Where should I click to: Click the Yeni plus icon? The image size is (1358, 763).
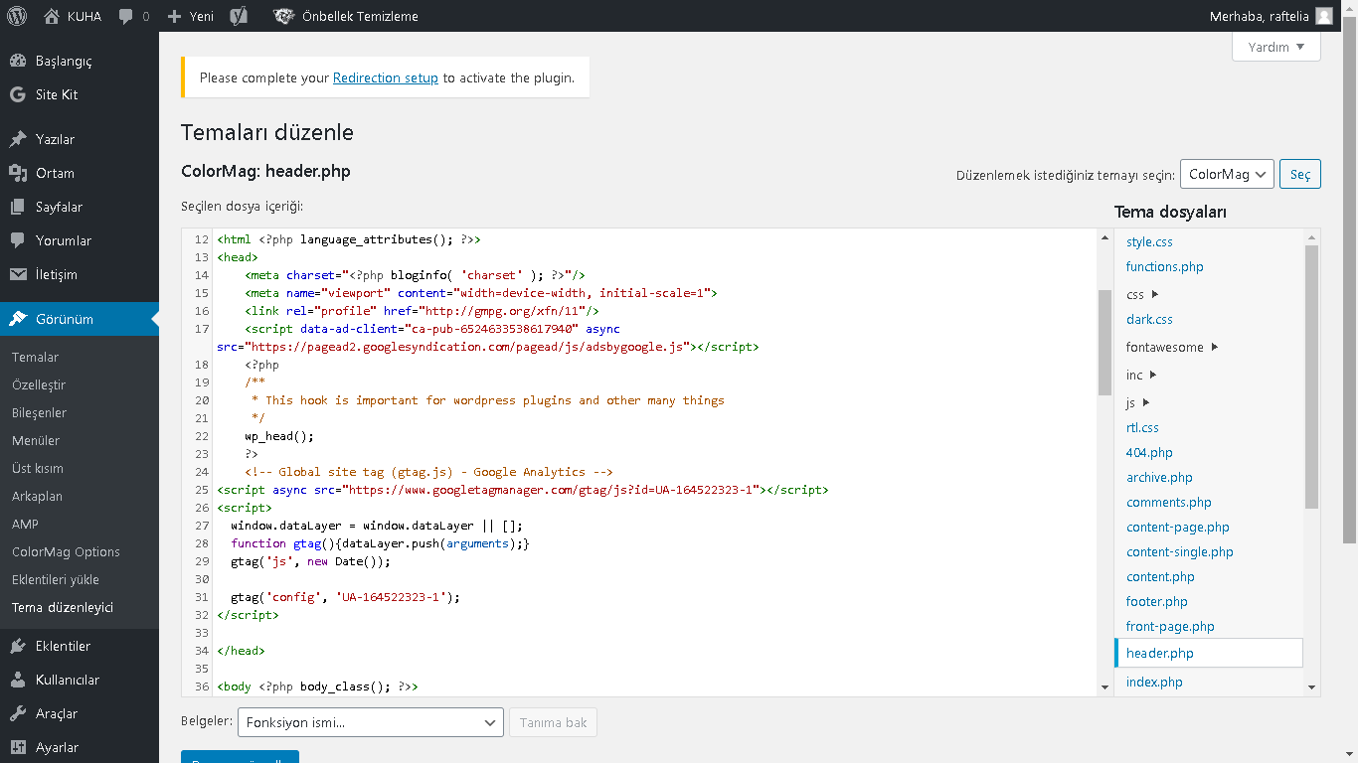click(x=174, y=16)
